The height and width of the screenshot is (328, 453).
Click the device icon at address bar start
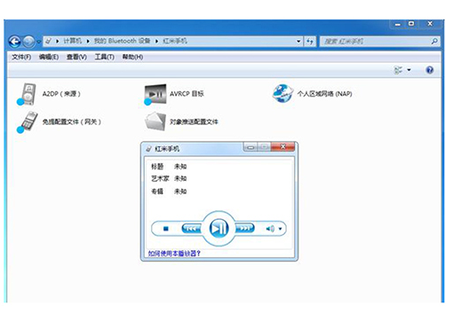coord(49,42)
